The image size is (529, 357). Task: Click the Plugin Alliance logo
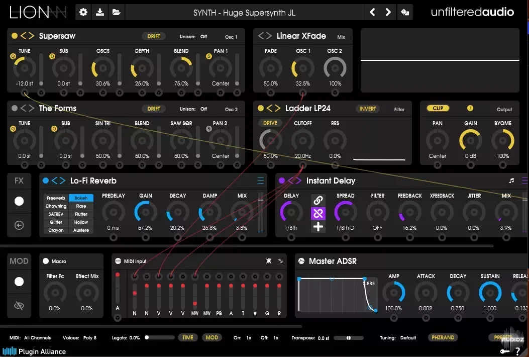pyautogui.click(x=34, y=351)
